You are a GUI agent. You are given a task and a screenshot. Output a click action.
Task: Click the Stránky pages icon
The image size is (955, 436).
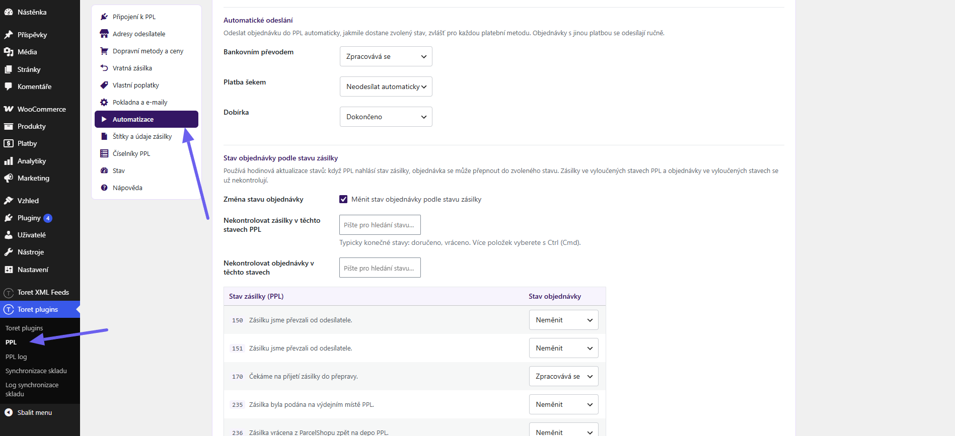pyautogui.click(x=9, y=69)
